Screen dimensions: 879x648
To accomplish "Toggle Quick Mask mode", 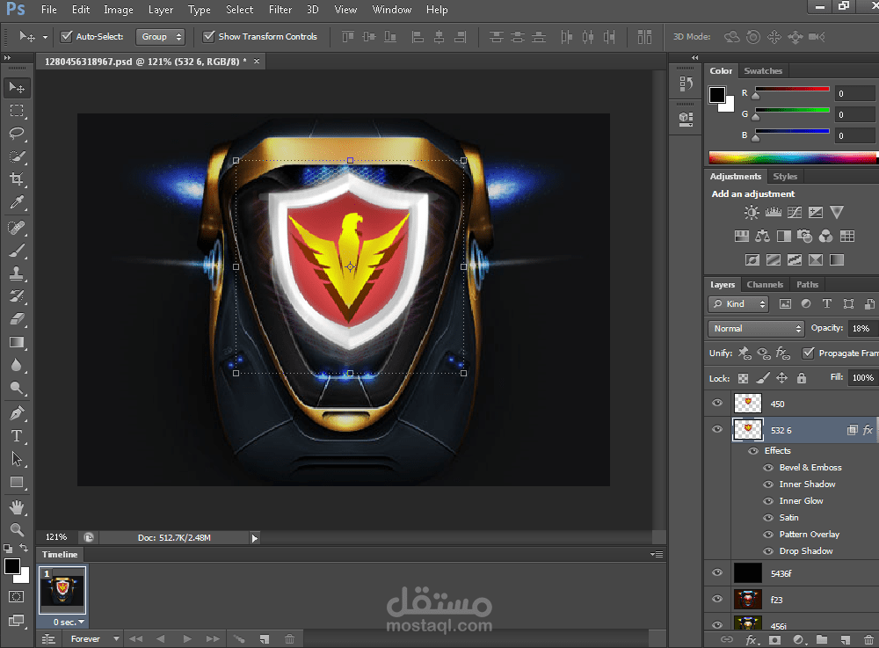I will [x=17, y=597].
